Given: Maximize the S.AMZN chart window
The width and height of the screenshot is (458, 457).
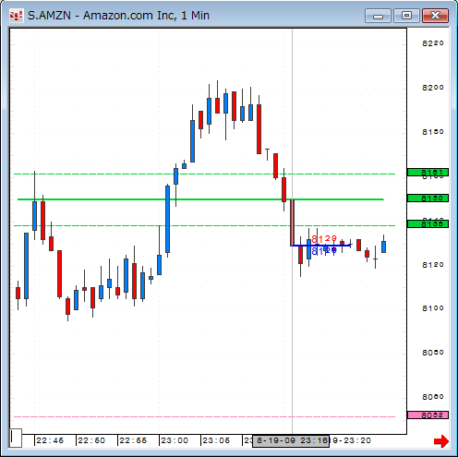Looking at the screenshot, I should (406, 16).
